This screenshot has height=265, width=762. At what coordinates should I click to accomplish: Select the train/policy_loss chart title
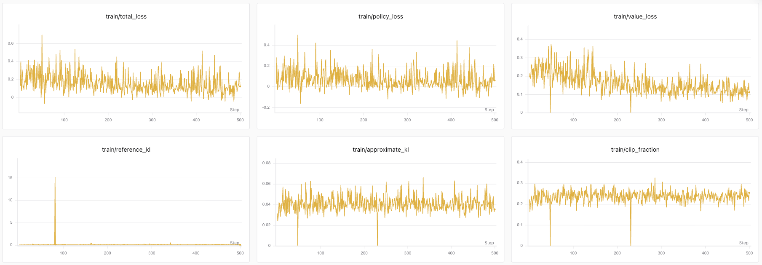click(x=380, y=16)
